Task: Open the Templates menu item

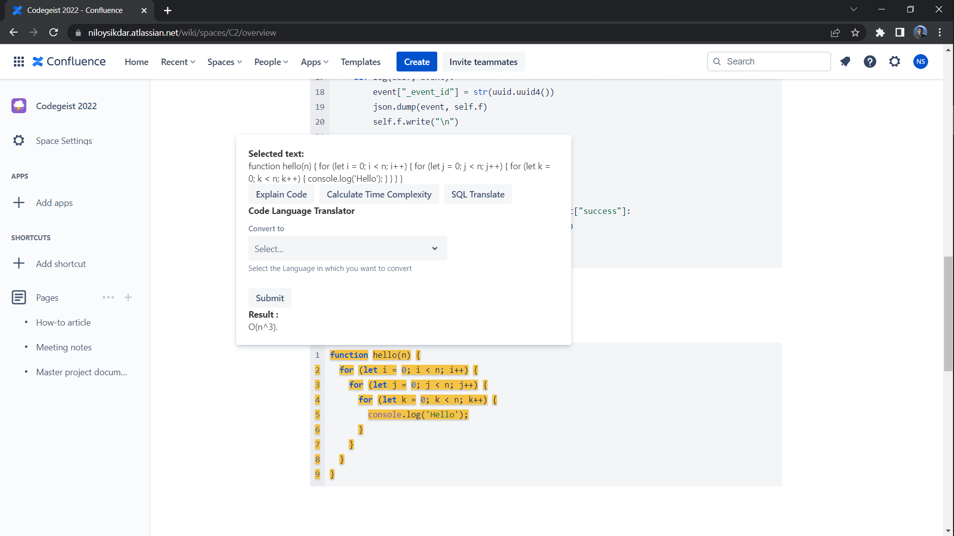Action: pyautogui.click(x=361, y=62)
